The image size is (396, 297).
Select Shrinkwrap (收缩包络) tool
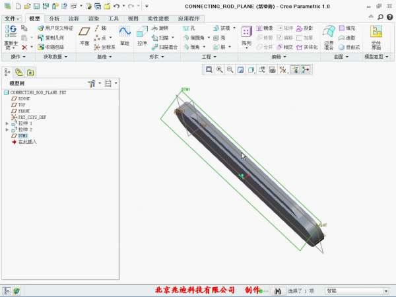point(51,48)
